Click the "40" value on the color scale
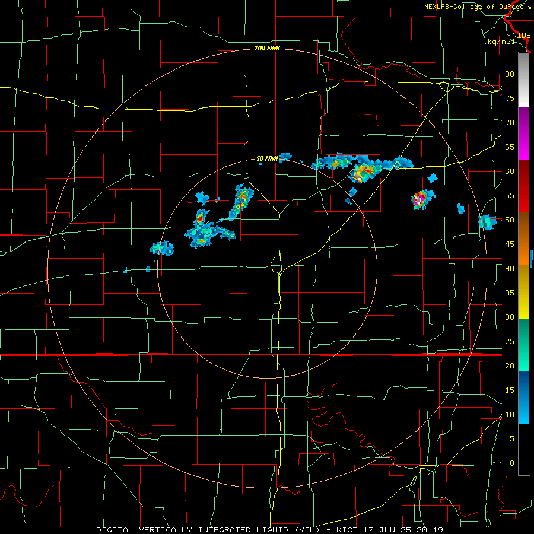This screenshot has height=534, width=534. point(510,269)
